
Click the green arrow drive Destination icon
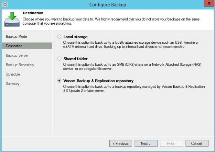click(12, 19)
